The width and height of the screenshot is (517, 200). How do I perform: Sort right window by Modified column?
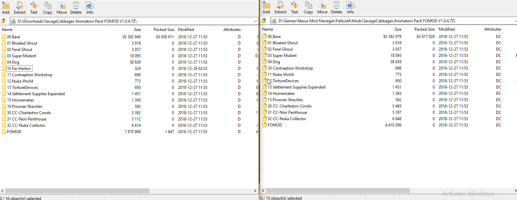point(453,29)
